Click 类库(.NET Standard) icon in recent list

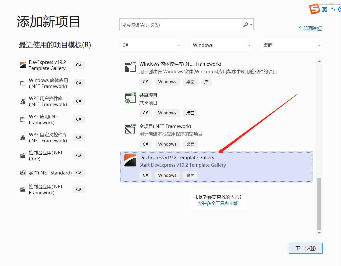point(23,173)
